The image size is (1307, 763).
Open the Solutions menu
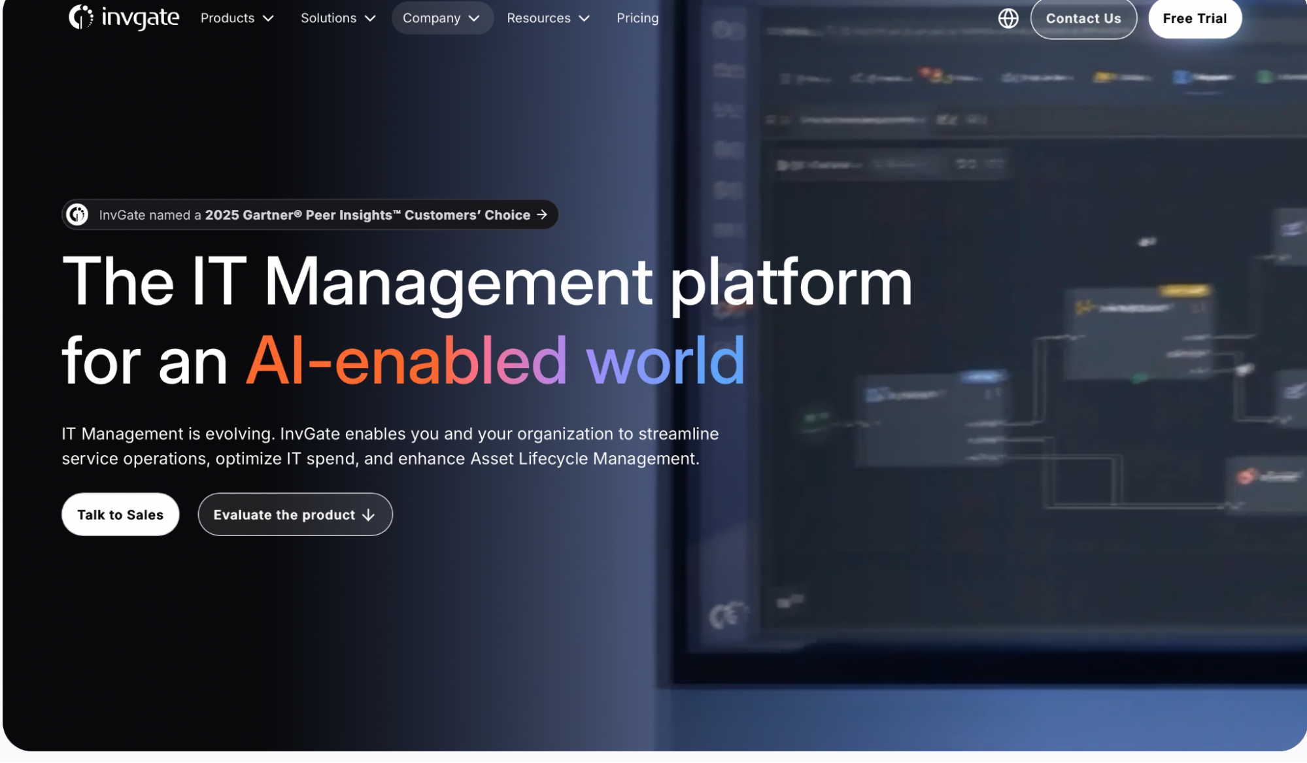point(338,18)
